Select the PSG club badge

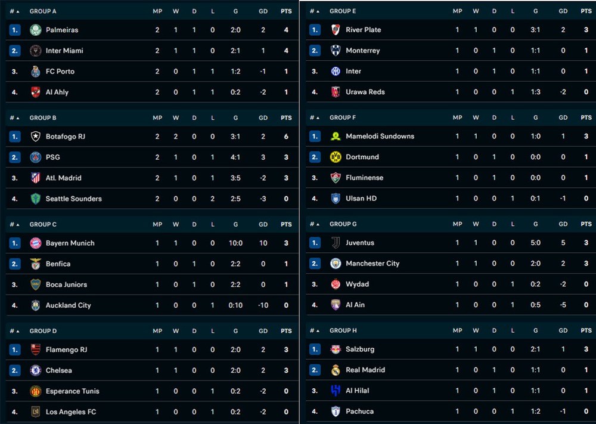(36, 157)
